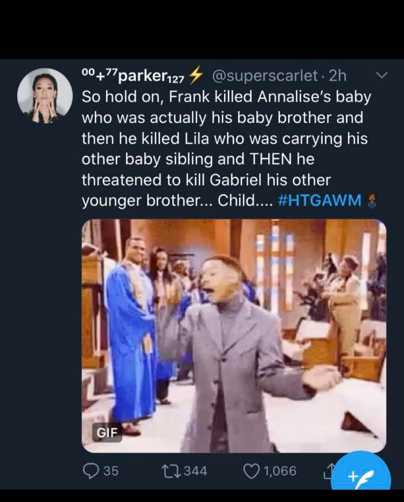Tap the parker127 display name
This screenshot has width=404, height=502.
[133, 76]
